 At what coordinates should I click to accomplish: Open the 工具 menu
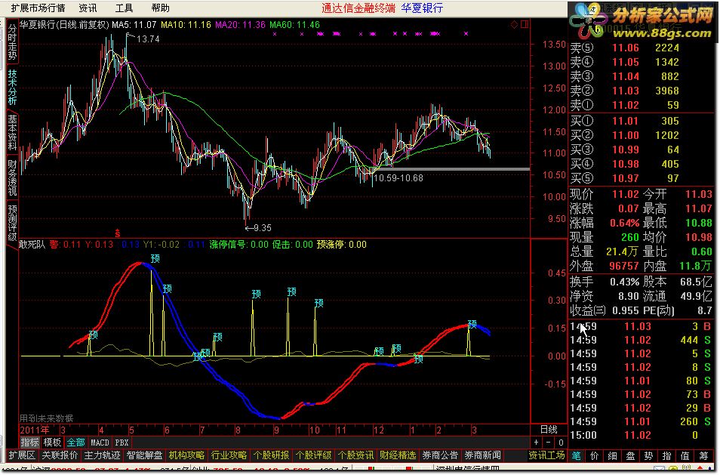(124, 8)
